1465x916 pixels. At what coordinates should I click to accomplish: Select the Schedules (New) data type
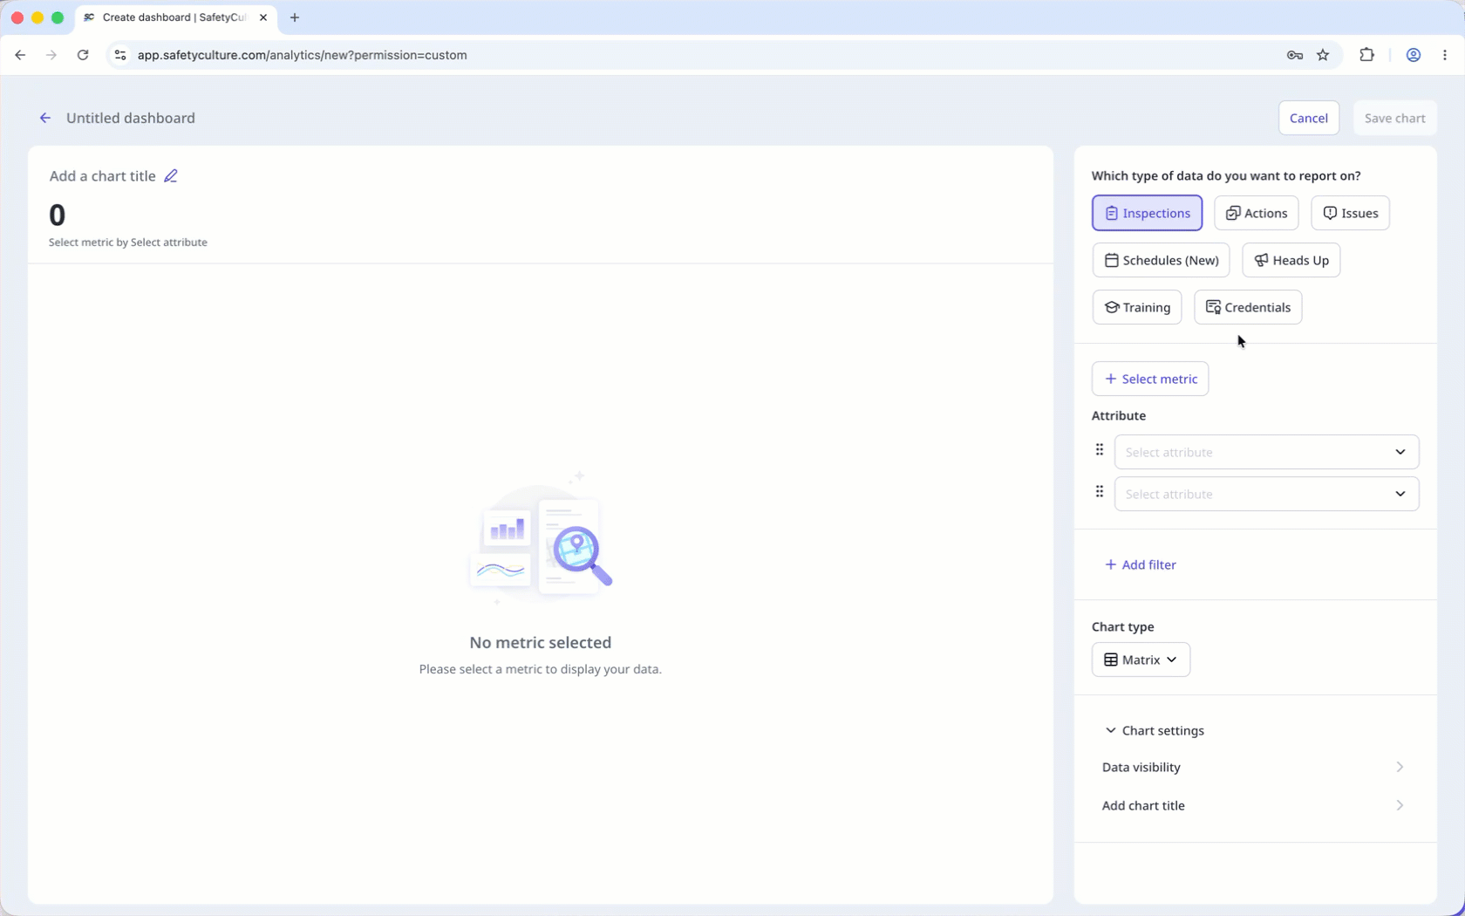point(1161,260)
